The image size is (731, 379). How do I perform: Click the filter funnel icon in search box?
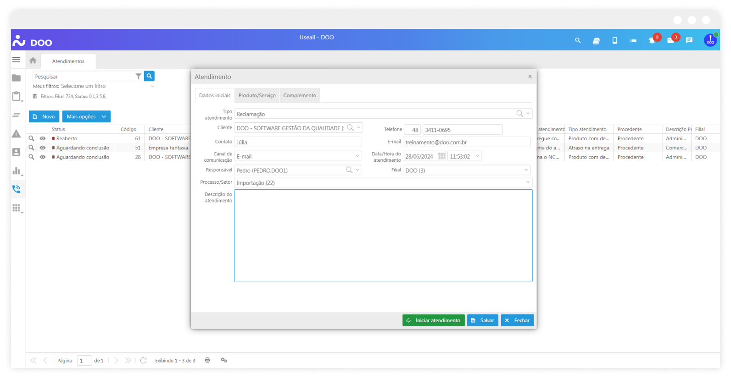(x=138, y=77)
